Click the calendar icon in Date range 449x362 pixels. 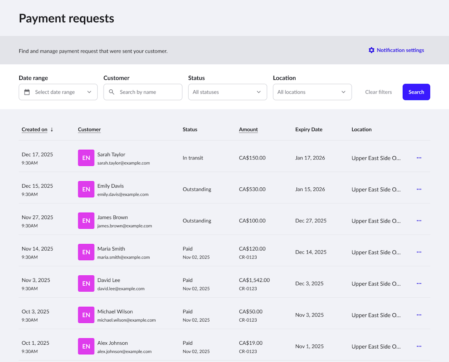coord(27,92)
